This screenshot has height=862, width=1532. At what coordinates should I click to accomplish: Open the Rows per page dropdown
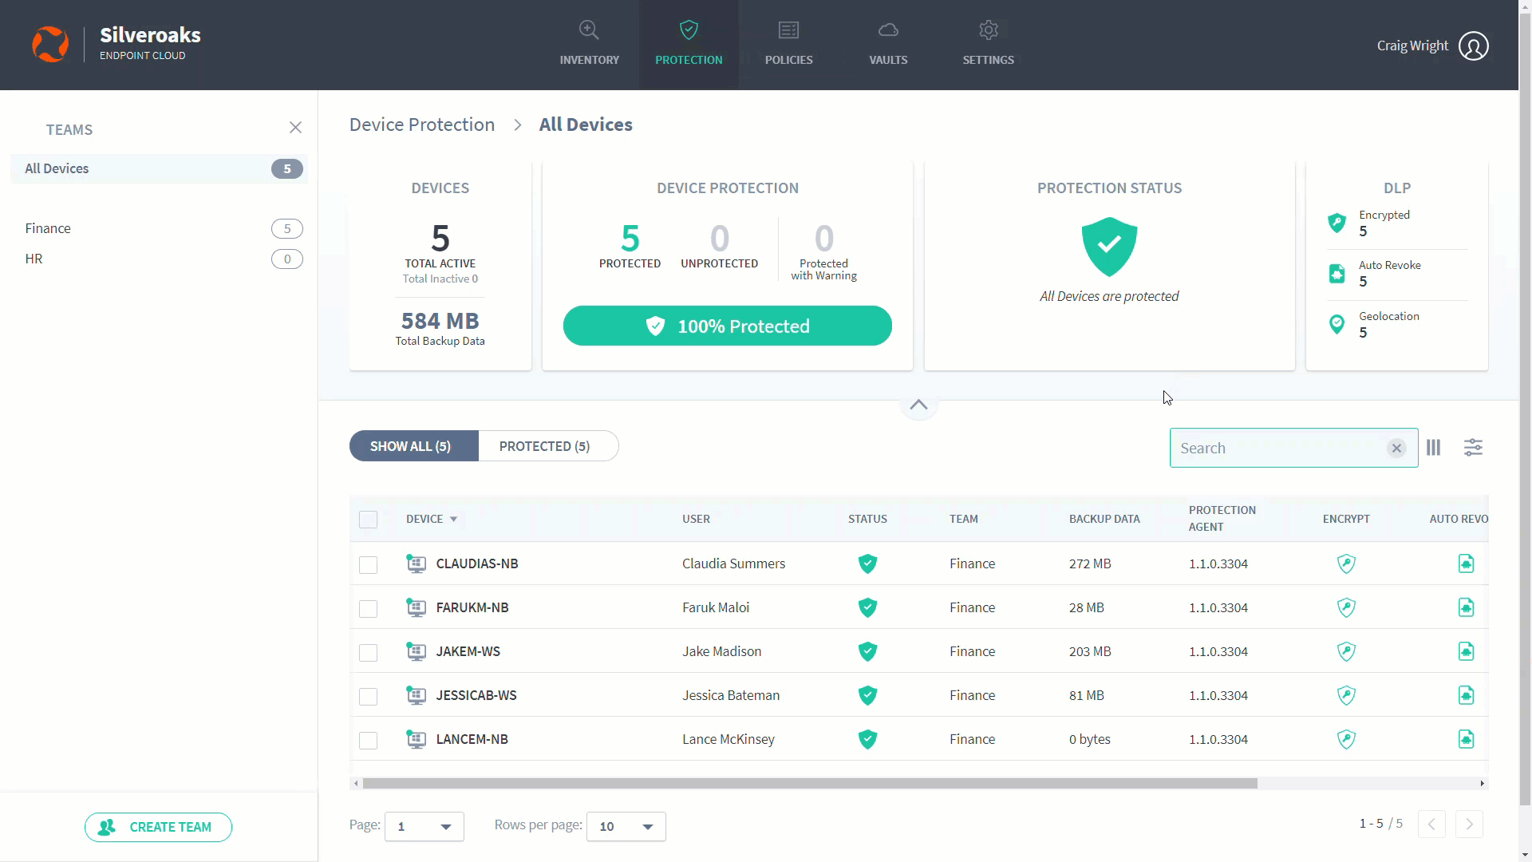[626, 826]
